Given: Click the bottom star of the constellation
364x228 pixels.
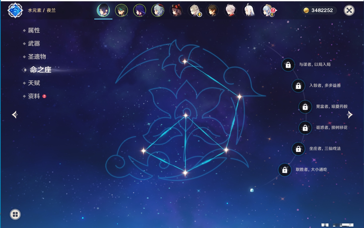Looking at the screenshot, I should [185, 173].
